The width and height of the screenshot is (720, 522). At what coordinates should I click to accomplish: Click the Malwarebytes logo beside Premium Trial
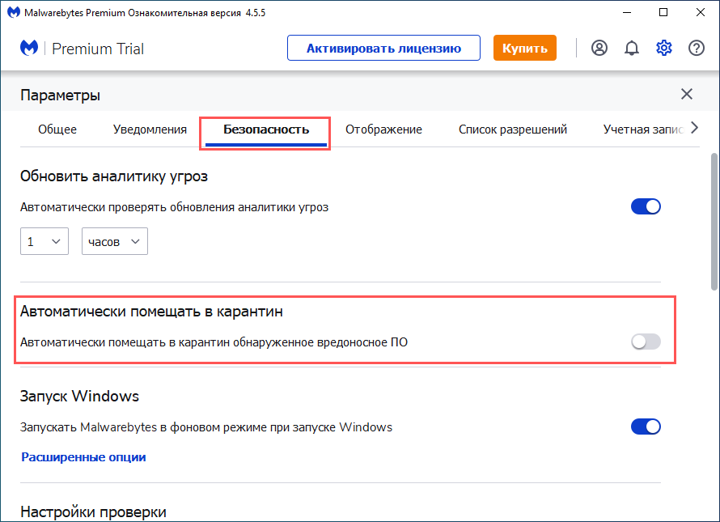coord(29,48)
